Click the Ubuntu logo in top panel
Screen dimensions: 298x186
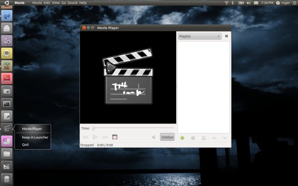[x=6, y=2]
